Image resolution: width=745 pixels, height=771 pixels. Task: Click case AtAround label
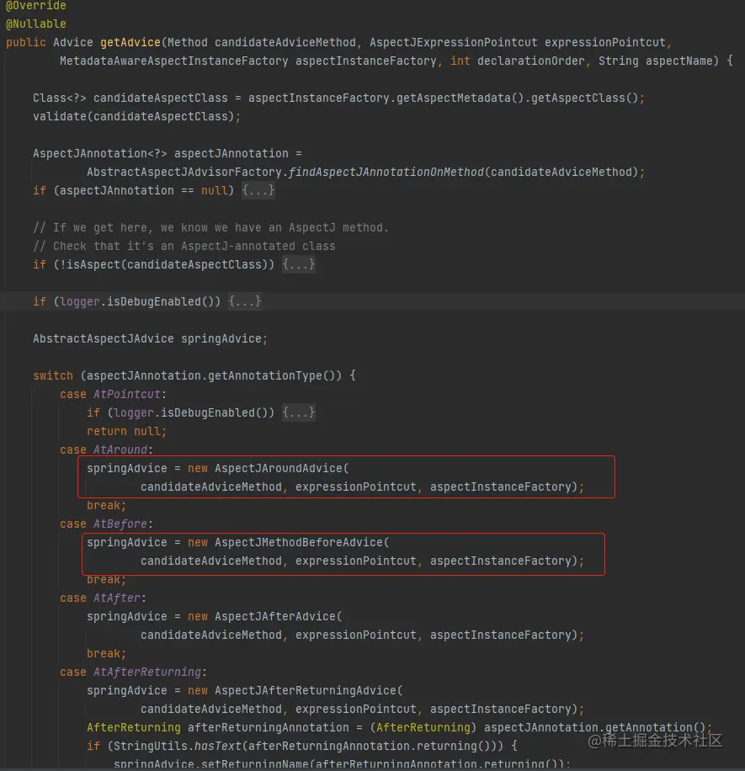click(106, 450)
